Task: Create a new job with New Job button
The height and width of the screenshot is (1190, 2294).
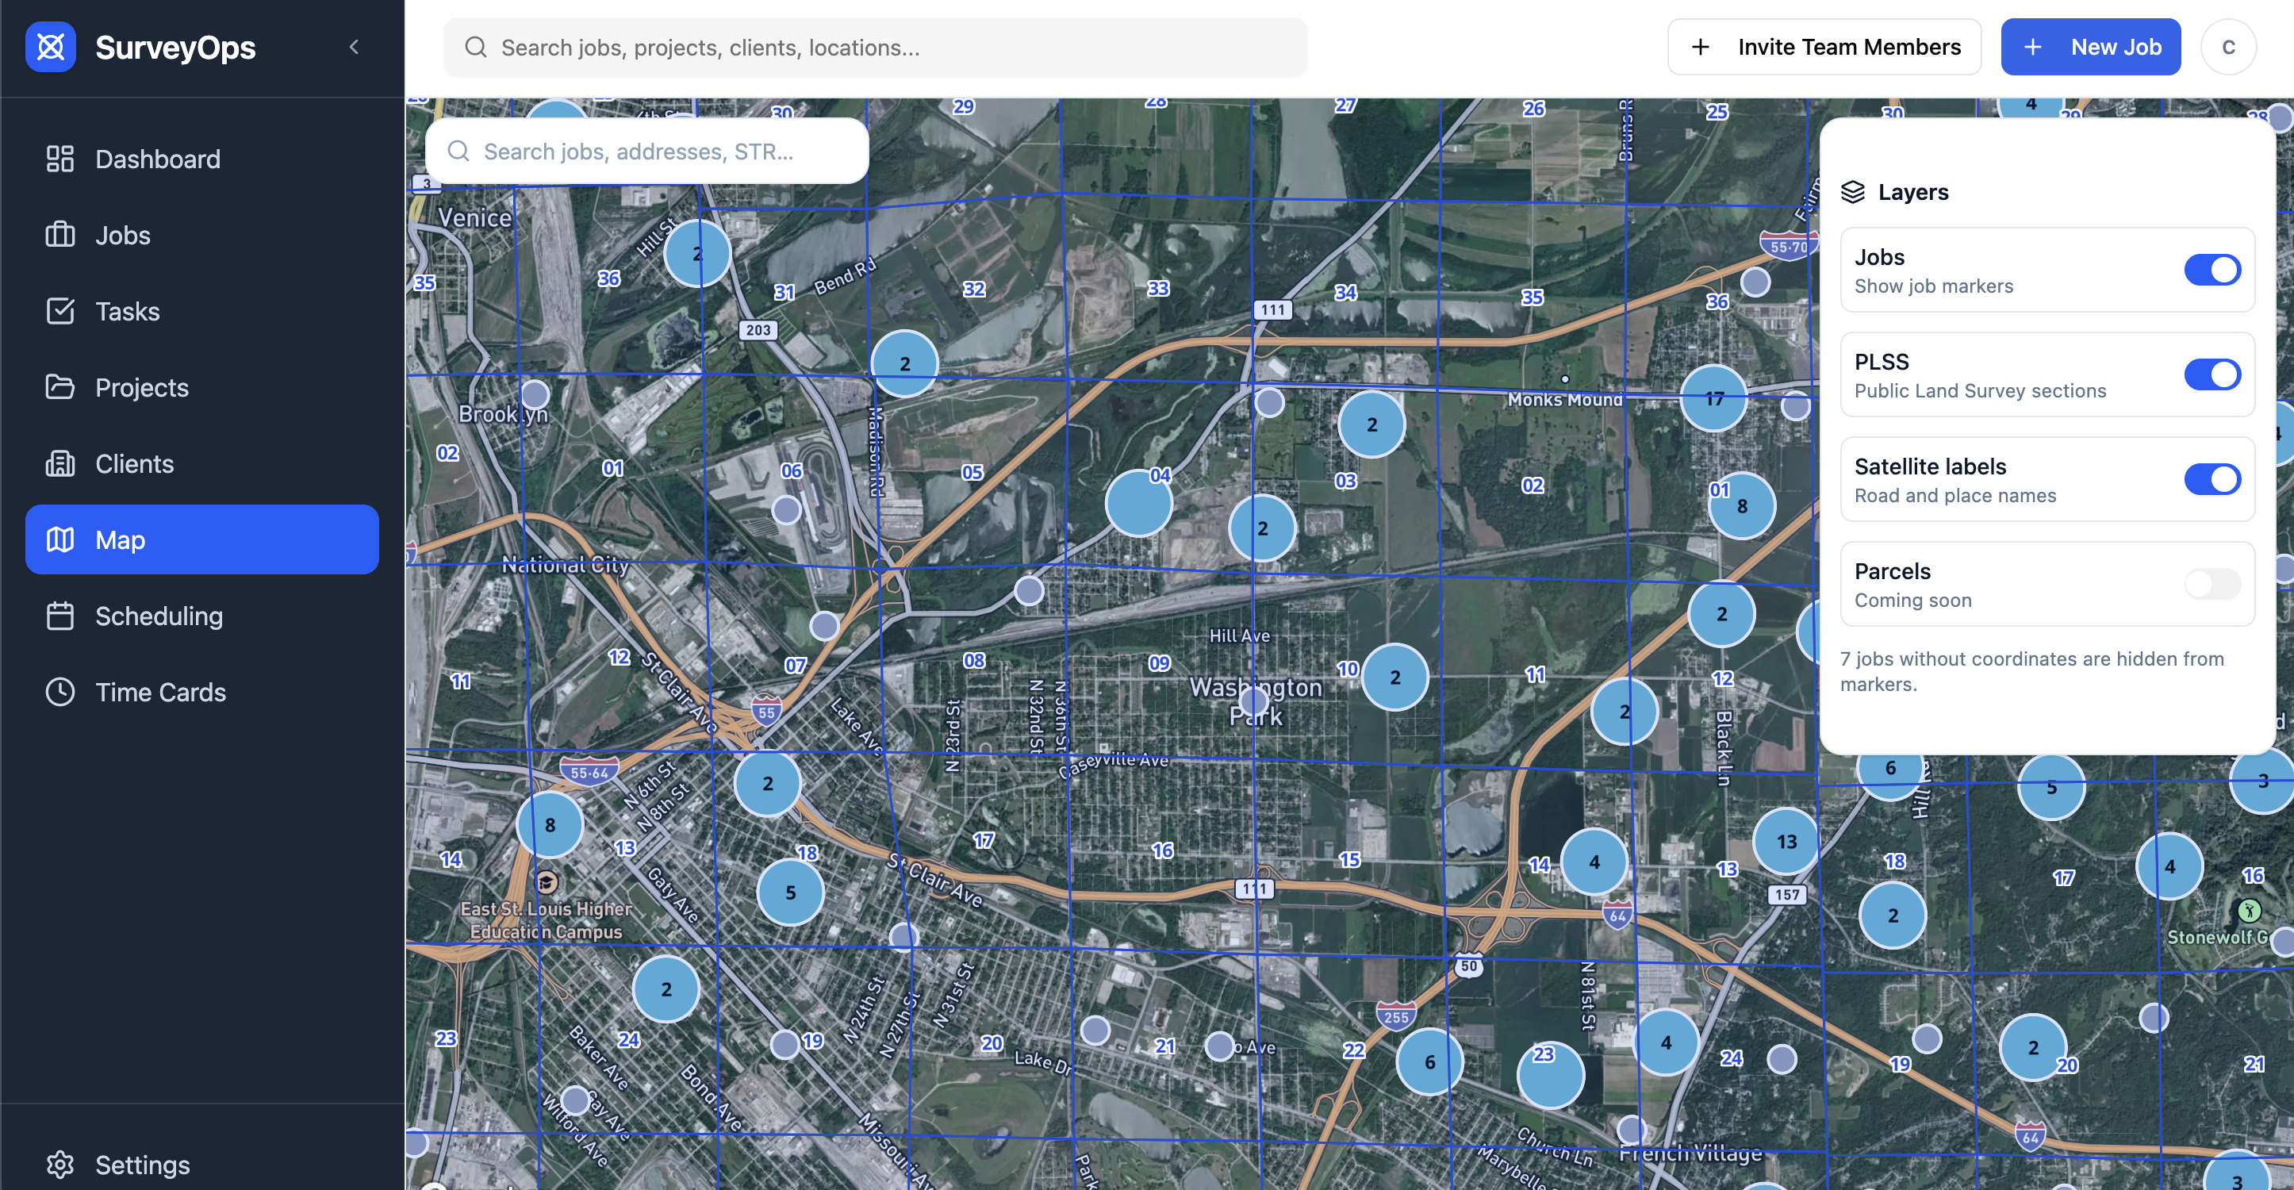Action: 2091,46
